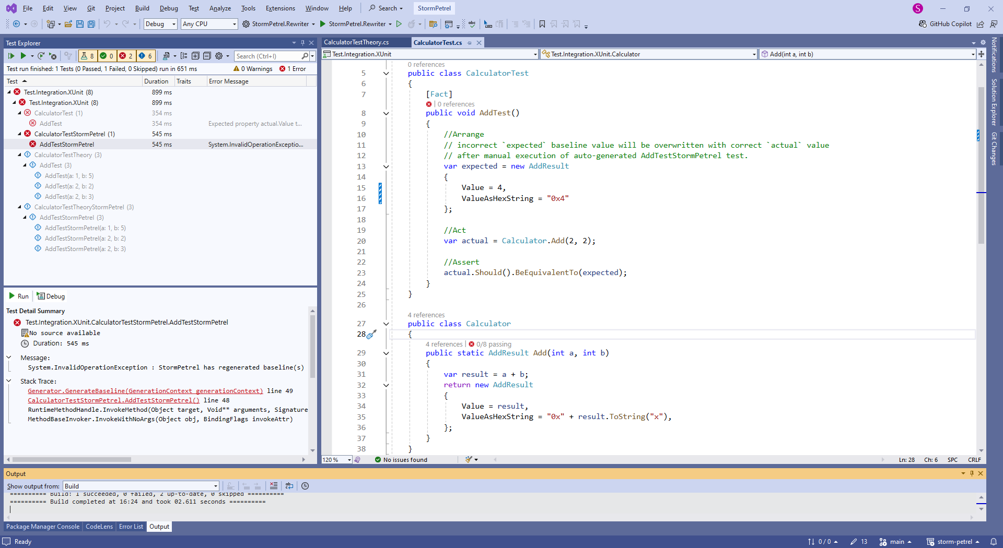Image resolution: width=1003 pixels, height=548 pixels.
Task: Toggle the total tests flask filter showing 8
Action: [87, 56]
